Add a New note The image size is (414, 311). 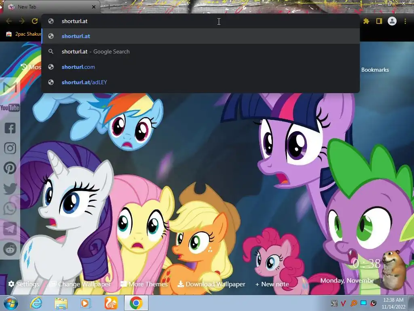(272, 284)
